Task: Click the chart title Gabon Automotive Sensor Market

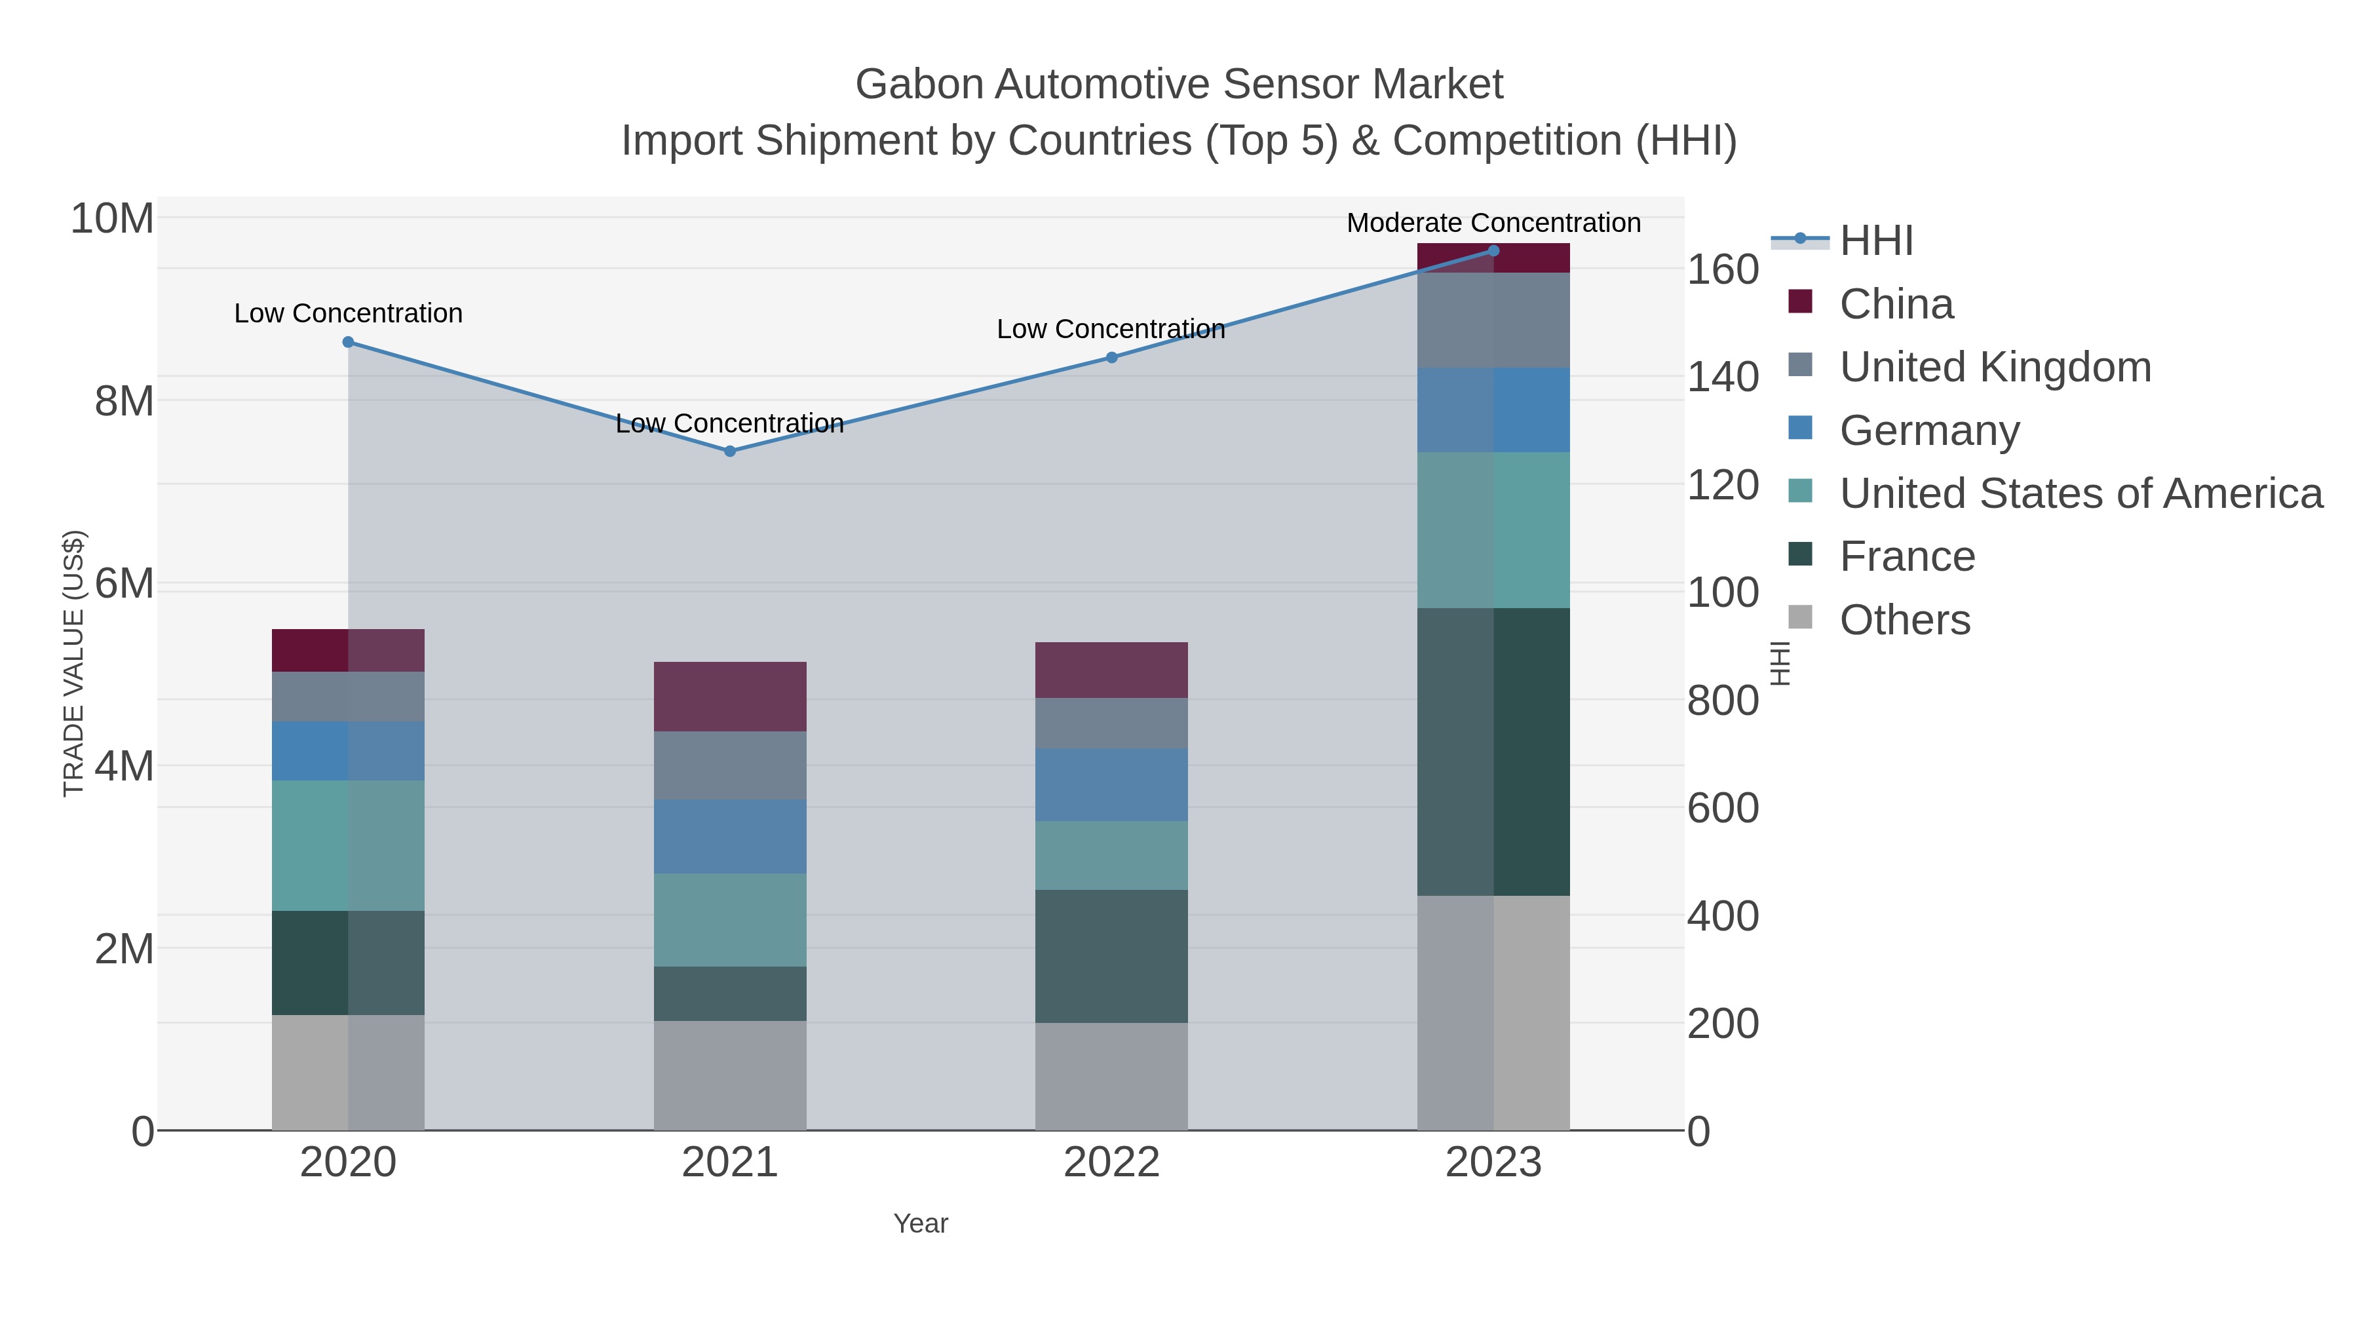Action: (x=1179, y=85)
